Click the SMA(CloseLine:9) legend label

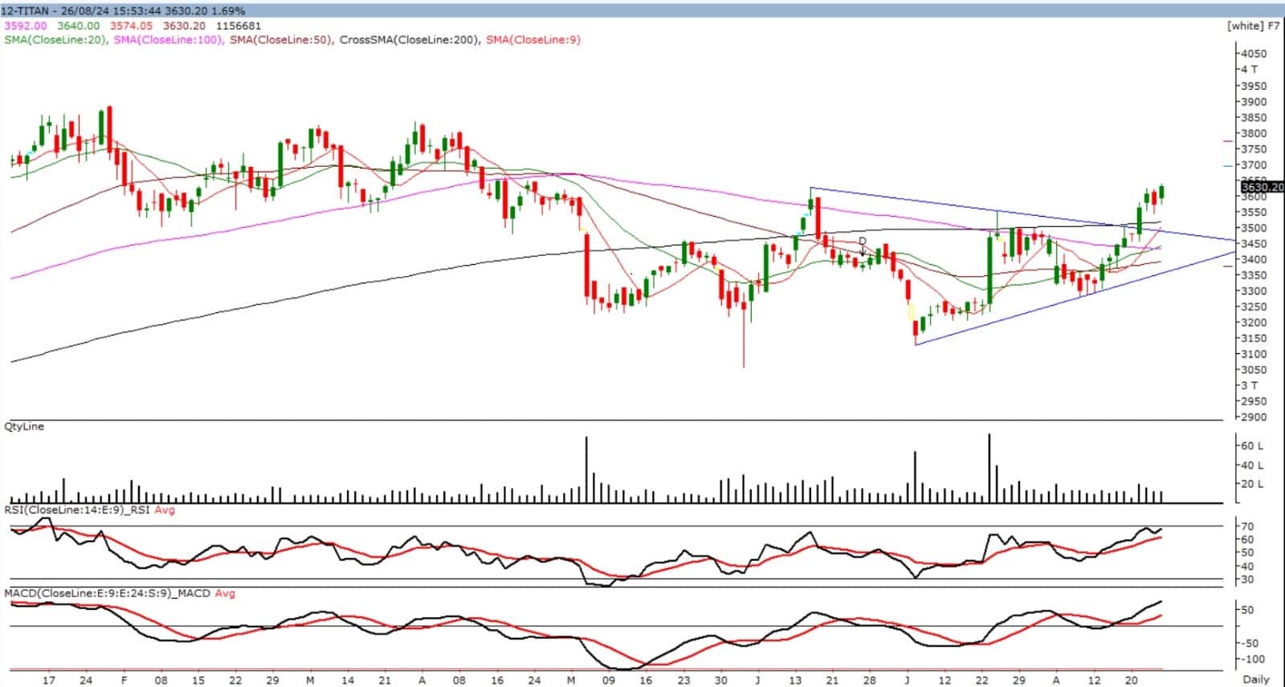tap(532, 40)
